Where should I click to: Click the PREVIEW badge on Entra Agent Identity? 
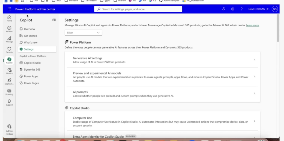click(x=131, y=137)
